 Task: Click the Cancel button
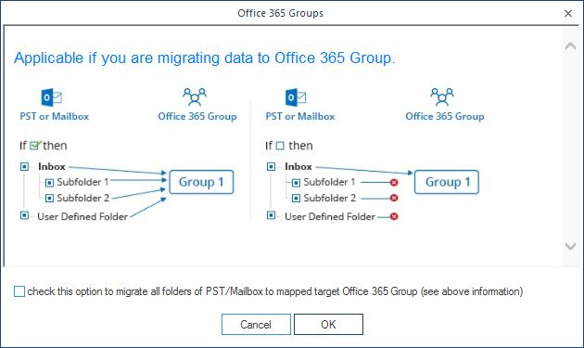point(256,325)
